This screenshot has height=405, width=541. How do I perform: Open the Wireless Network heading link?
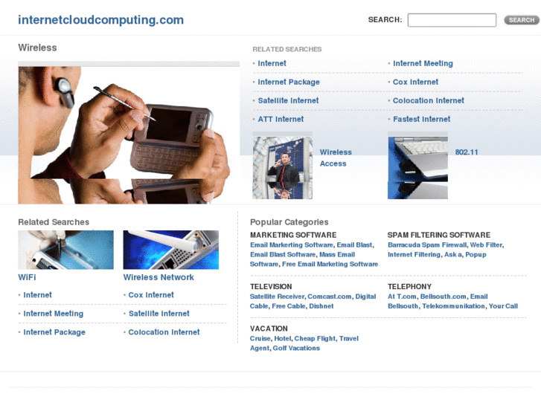pos(159,277)
